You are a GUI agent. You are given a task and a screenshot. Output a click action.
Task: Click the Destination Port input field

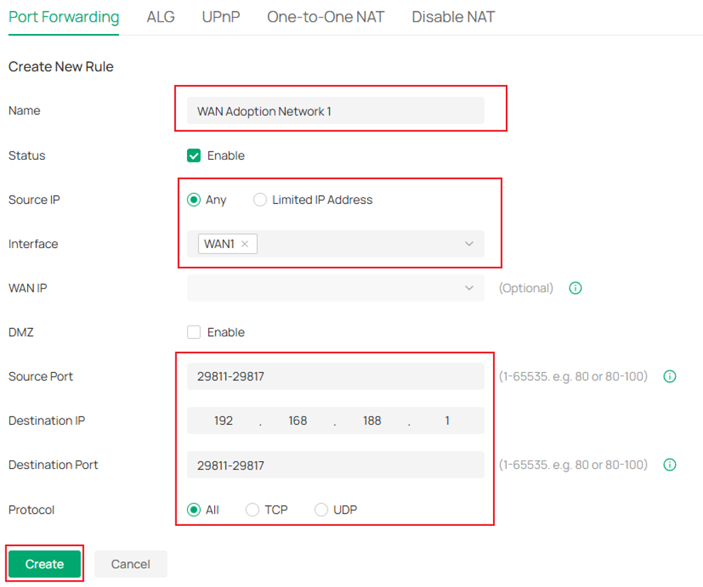(x=335, y=465)
